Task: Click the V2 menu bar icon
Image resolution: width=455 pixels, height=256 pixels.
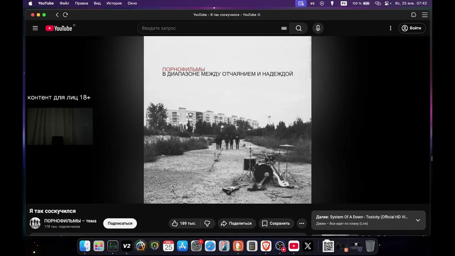Action: (312, 3)
